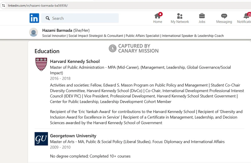The height and width of the screenshot is (163, 251).
Task: Click Hazami Barmada profile avatar
Action: (34, 32)
